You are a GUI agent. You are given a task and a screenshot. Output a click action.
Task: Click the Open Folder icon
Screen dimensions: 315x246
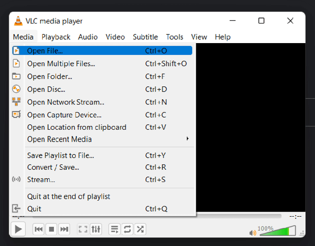point(16,77)
